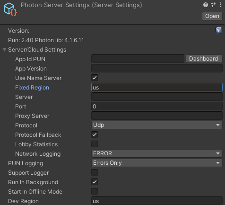Click the Photon Server Settings title text
The image size is (225, 205).
click(81, 5)
